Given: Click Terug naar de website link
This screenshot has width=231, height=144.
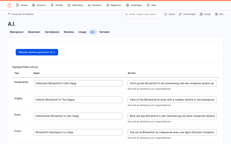Looking at the screenshot, I should click(20, 14).
